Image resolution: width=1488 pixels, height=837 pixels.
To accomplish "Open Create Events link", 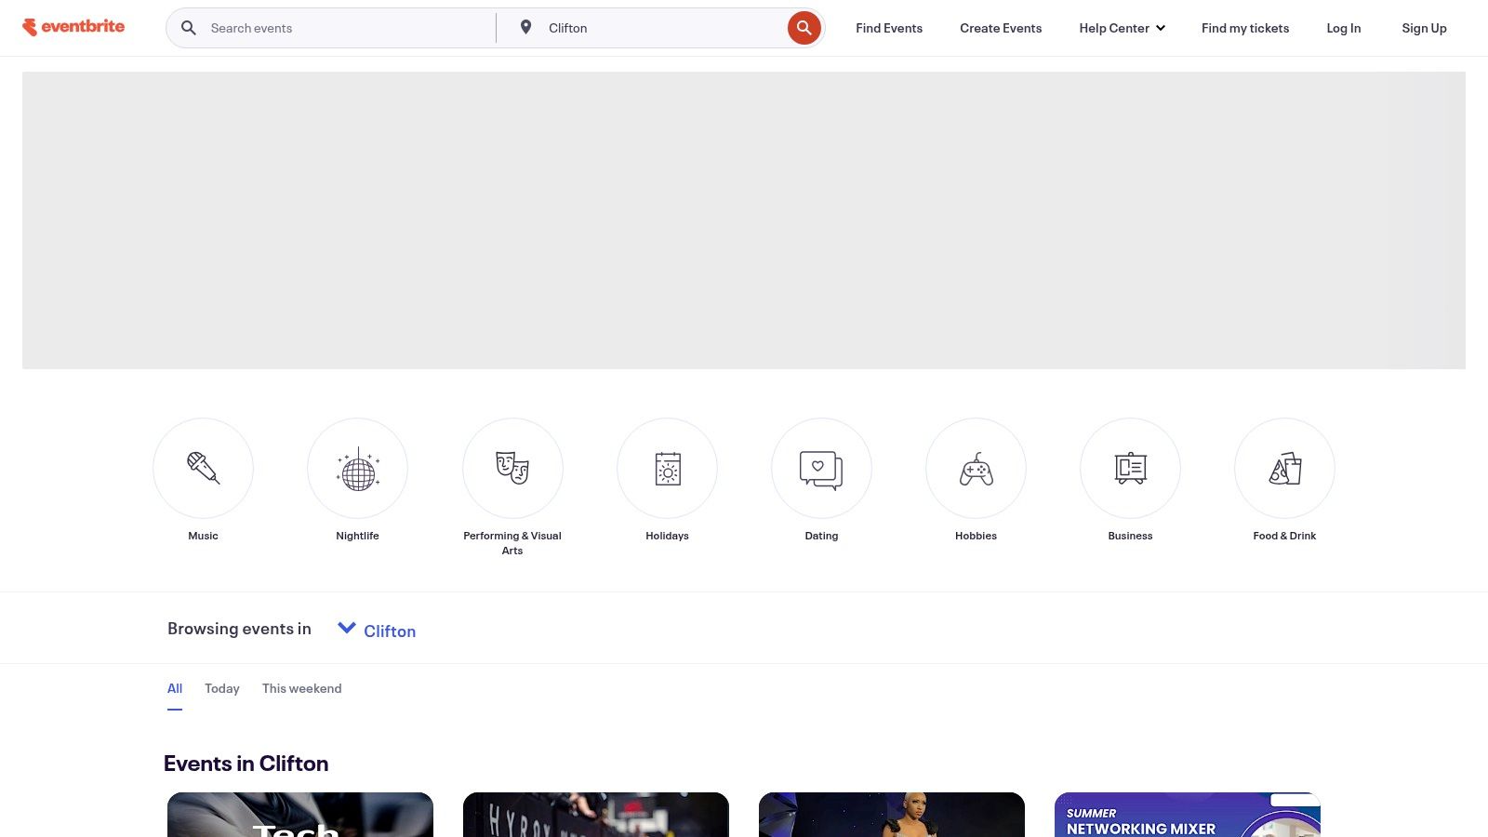I will (1001, 28).
